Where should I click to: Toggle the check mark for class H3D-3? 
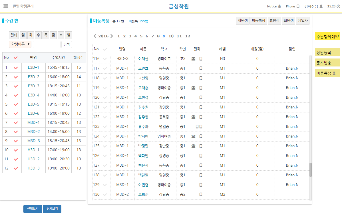click(16, 168)
